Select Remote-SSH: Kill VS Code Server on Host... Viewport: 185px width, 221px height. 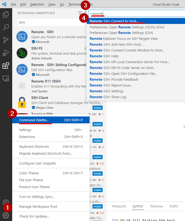click(136, 68)
